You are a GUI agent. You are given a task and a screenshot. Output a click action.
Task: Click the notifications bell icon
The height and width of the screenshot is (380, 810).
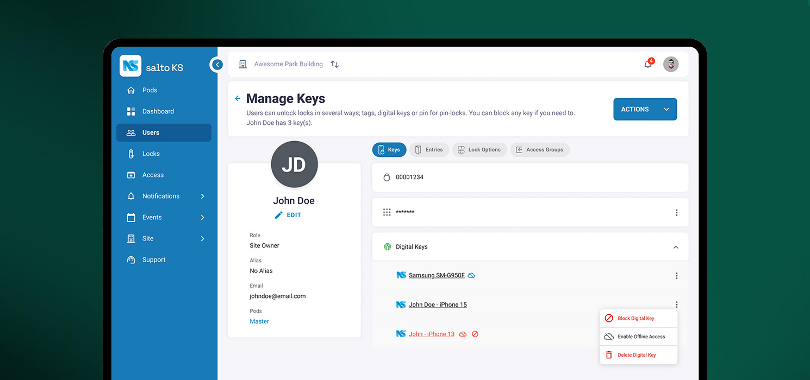coord(647,64)
